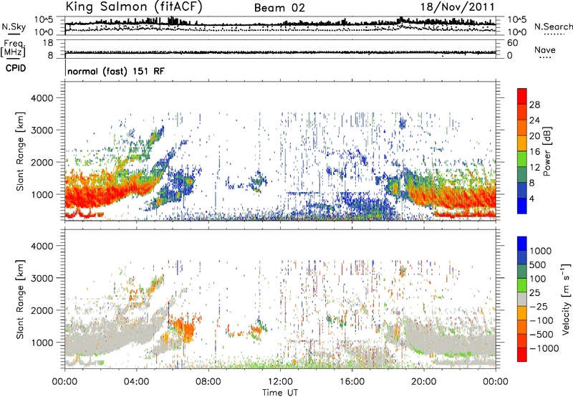Click the '4000' tick on the power plot axis
Screen dimensions: 573x397
pos(42,98)
